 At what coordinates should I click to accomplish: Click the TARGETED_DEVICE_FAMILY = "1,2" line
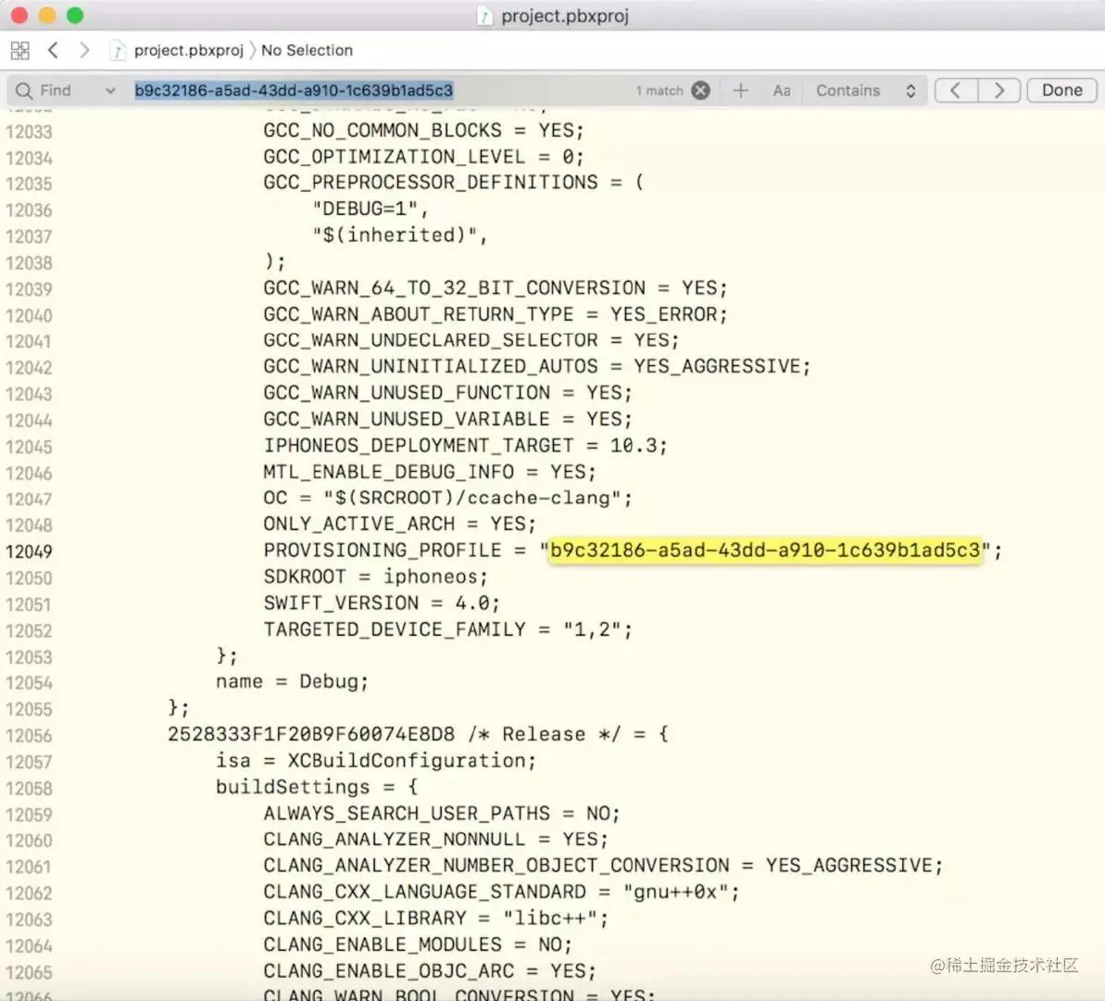447,629
